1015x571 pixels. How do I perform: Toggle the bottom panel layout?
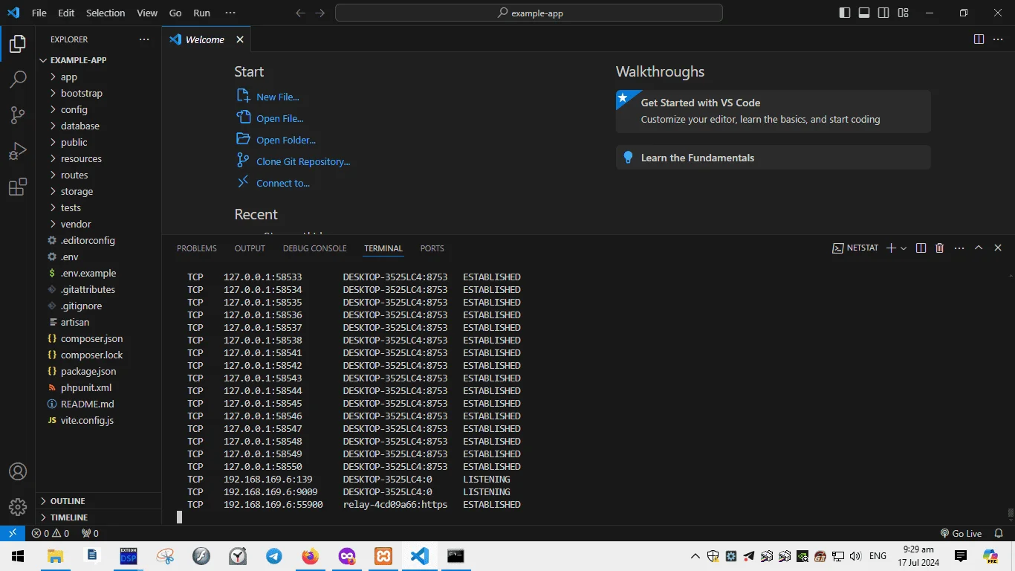(x=864, y=13)
